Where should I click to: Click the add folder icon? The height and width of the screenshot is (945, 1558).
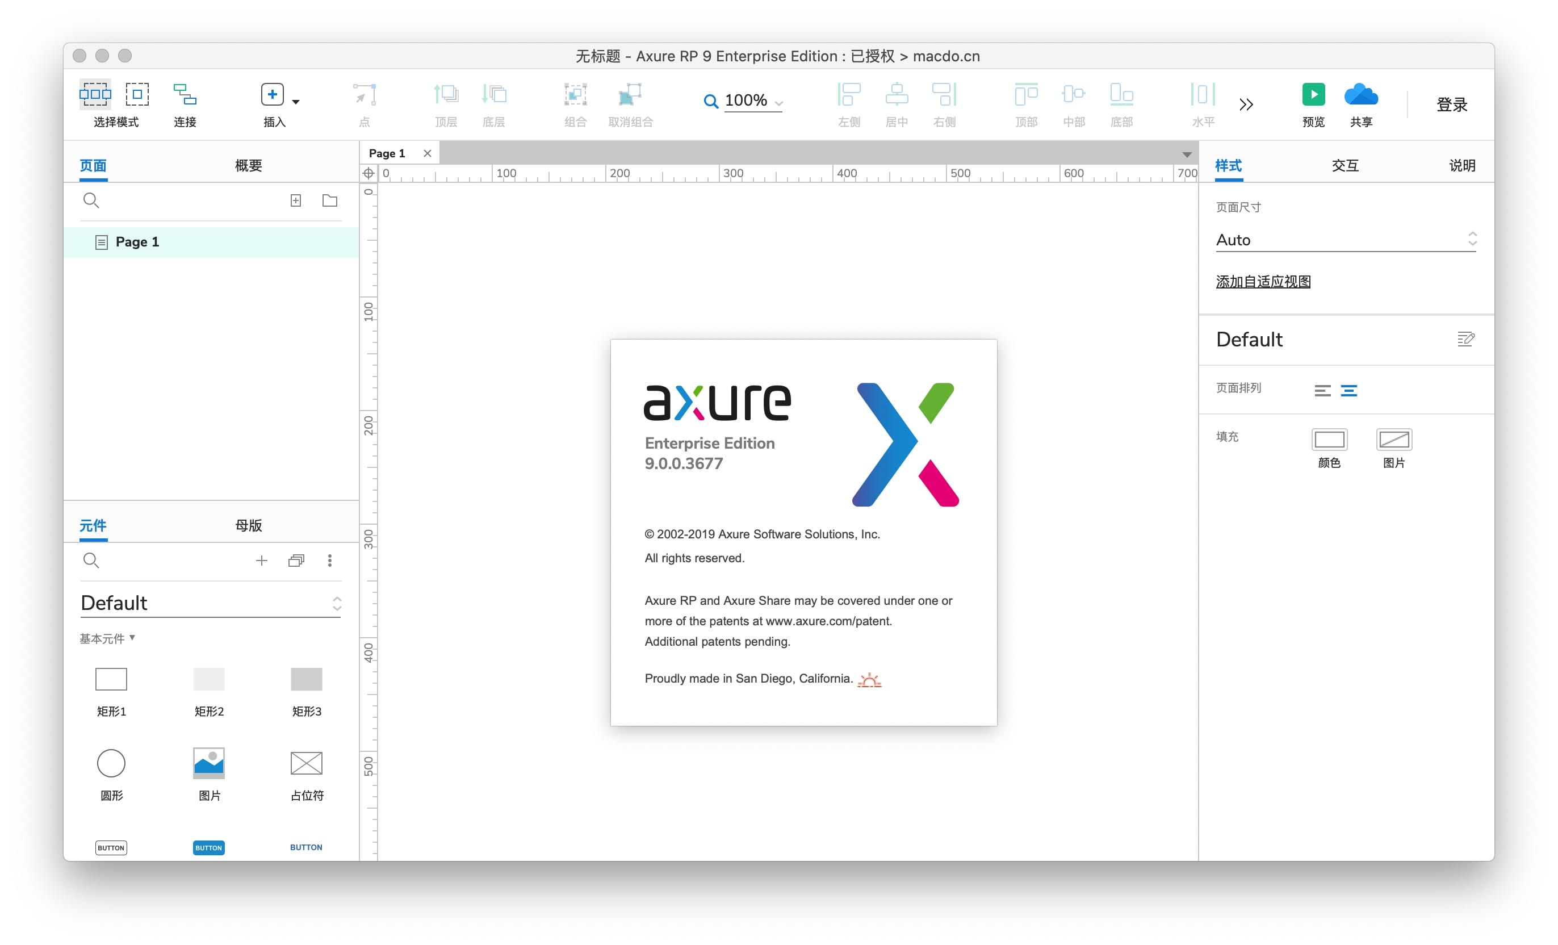point(329,200)
